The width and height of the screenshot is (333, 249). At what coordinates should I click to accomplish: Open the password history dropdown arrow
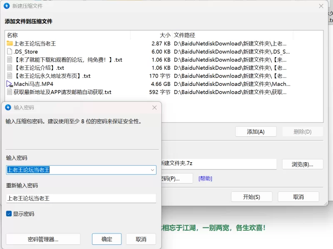(152, 170)
